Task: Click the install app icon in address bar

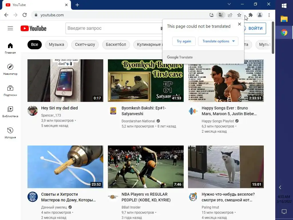Action: [211, 15]
